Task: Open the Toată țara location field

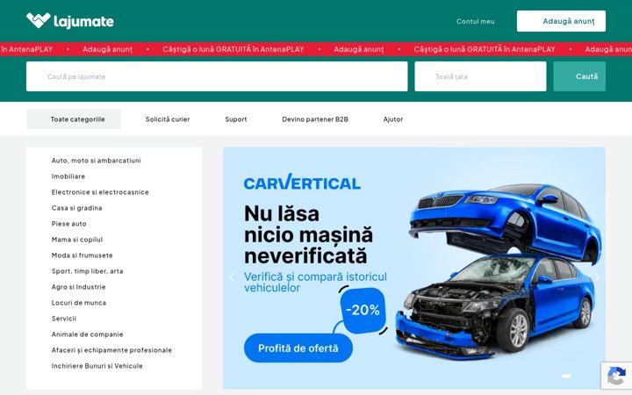Action: [x=480, y=76]
